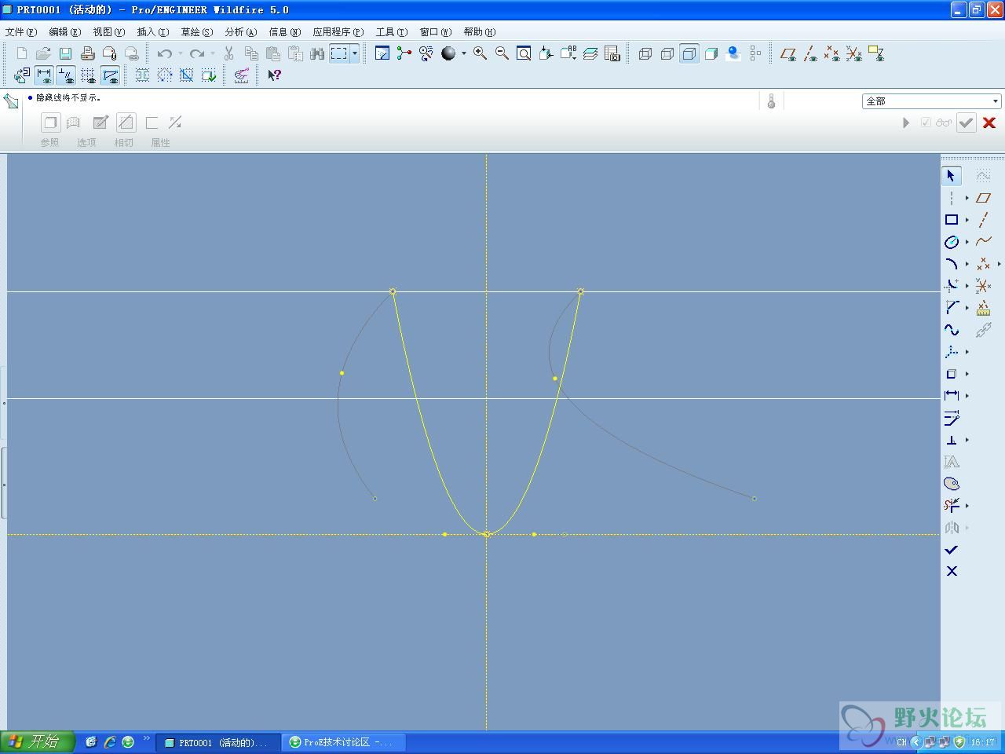
Task: Click the print icon
Action: [87, 53]
